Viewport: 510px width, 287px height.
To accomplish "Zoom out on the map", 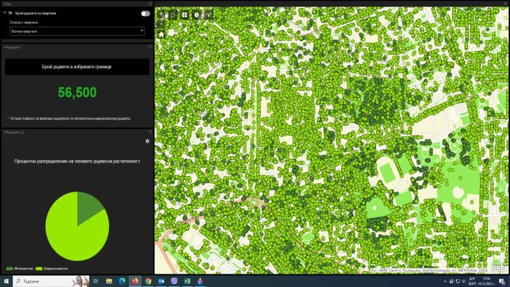I will [x=161, y=24].
